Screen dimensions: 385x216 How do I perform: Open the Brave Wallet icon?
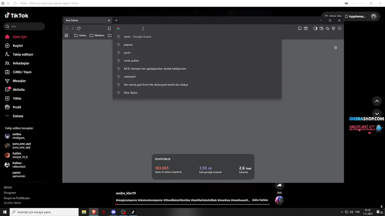pyautogui.click(x=321, y=28)
